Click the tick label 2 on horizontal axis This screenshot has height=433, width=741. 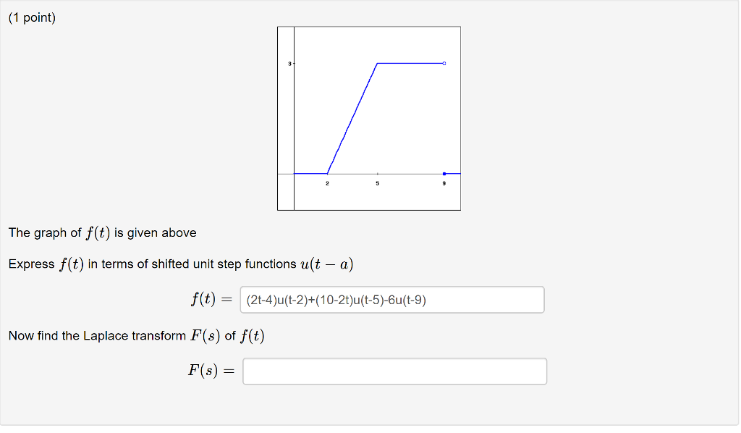click(326, 183)
